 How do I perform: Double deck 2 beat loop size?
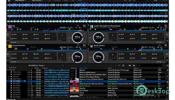[x=114, y=39]
